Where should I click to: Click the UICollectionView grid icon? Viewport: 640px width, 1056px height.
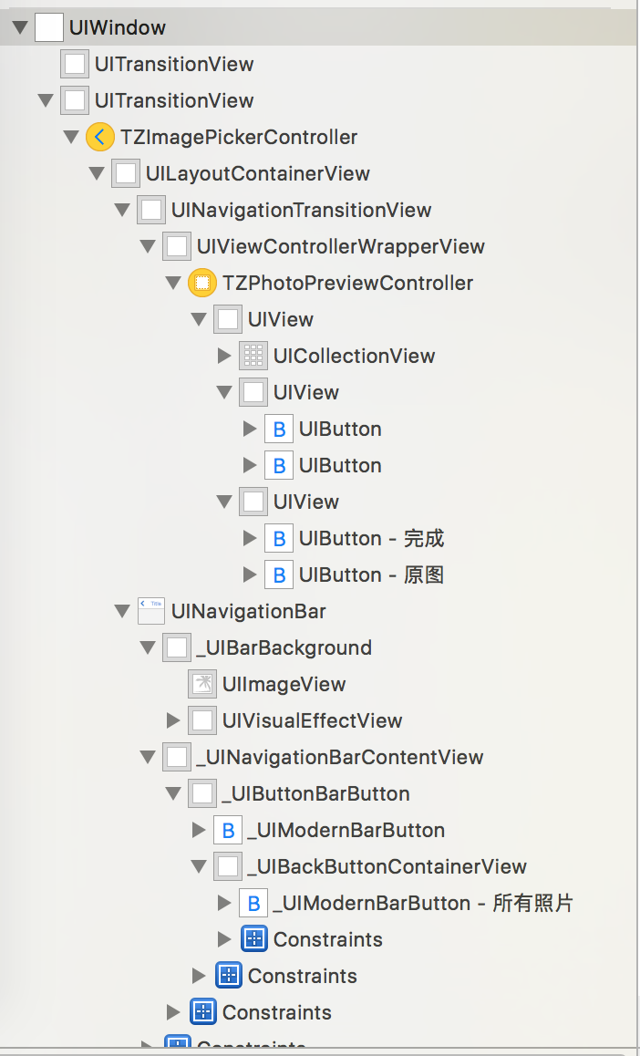point(253,357)
